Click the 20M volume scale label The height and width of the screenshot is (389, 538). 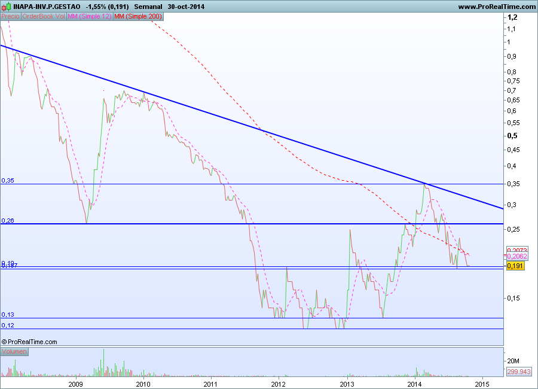(x=513, y=361)
